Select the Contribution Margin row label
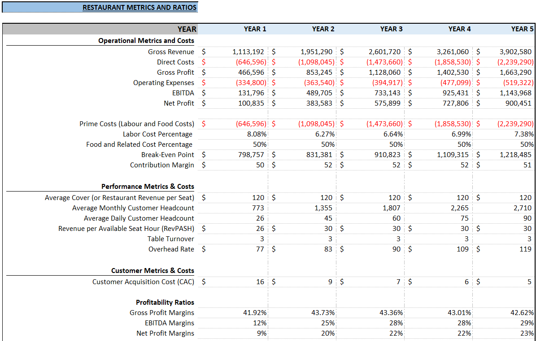Screen dimensions: 536x341 [161, 165]
